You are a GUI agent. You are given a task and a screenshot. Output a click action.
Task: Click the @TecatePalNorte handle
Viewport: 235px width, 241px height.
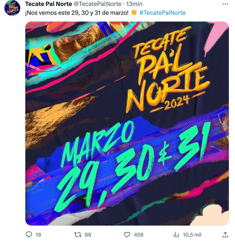[98, 4]
